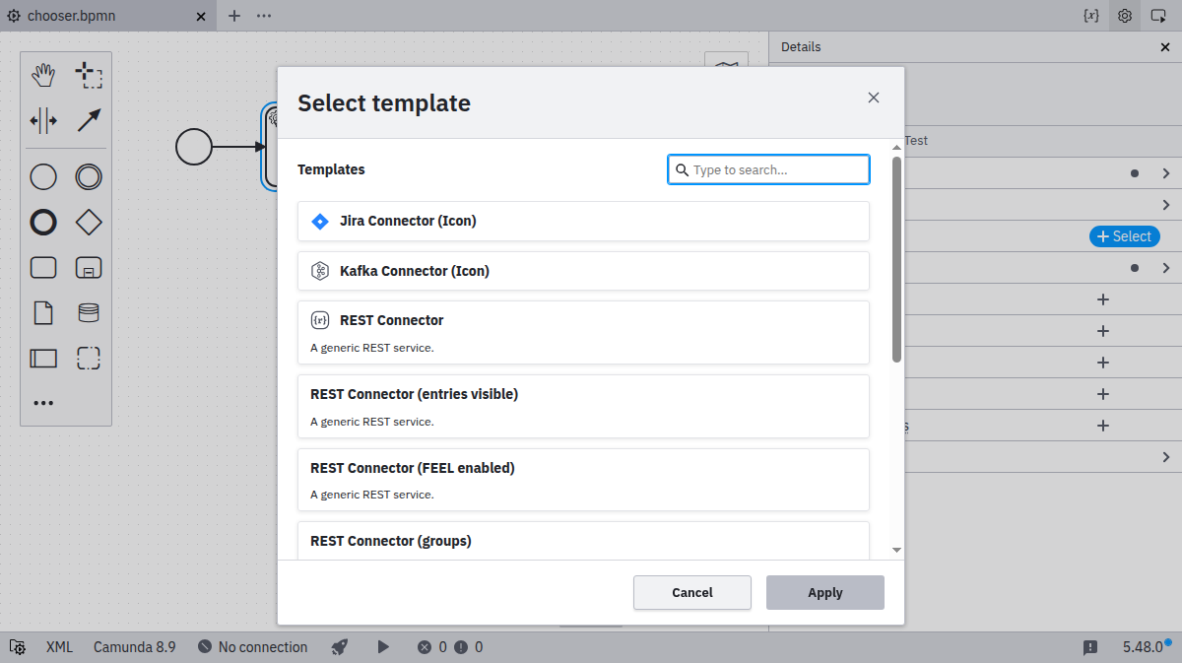Click the Jira Connector diamond logo
The width and height of the screenshot is (1182, 663).
point(319,222)
